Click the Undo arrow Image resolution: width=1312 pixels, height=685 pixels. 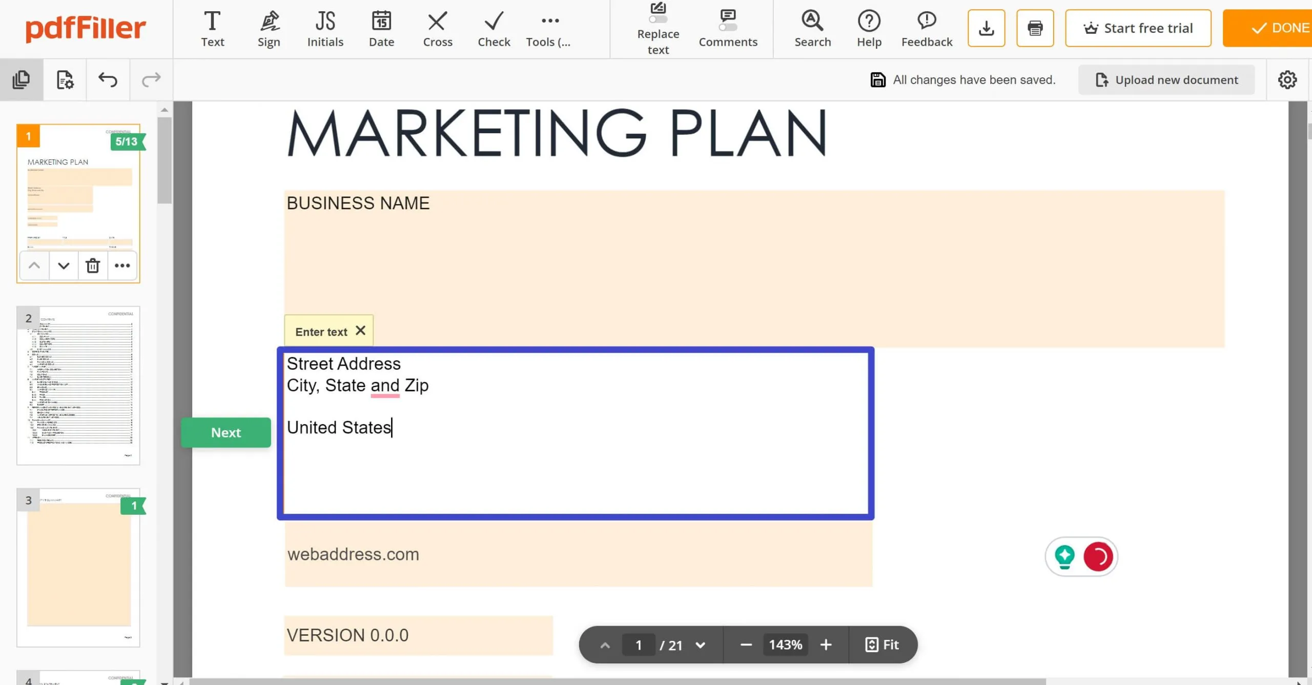pyautogui.click(x=107, y=79)
